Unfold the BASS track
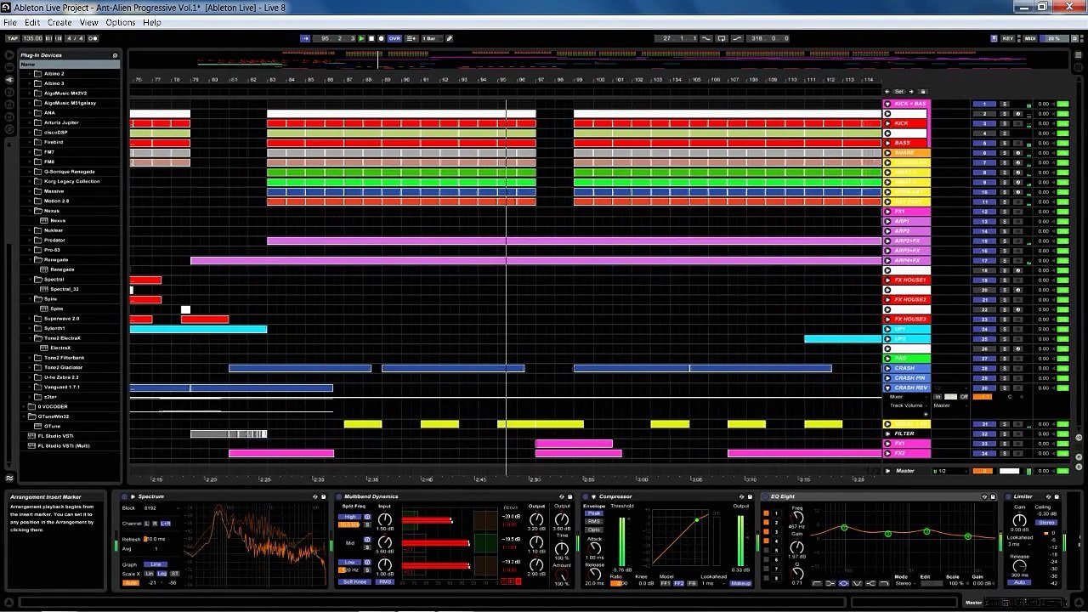Image resolution: width=1088 pixels, height=612 pixels. (x=888, y=143)
